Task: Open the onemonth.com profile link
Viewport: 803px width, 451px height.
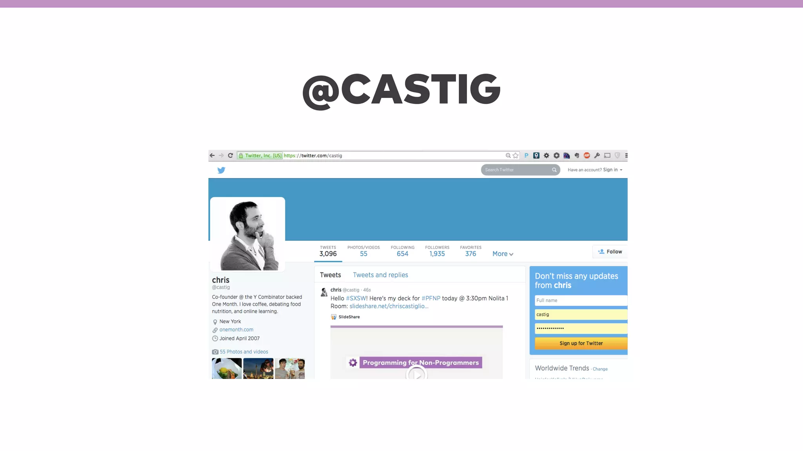Action: point(236,330)
